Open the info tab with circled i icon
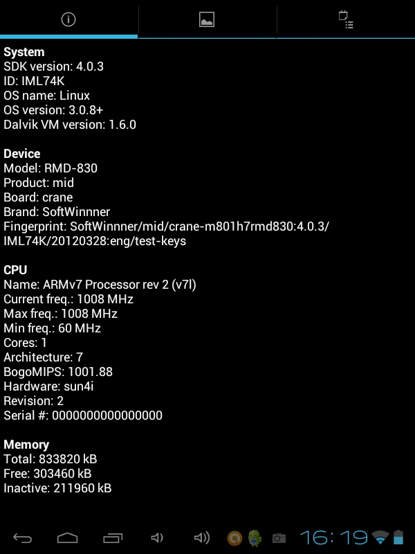The image size is (415, 554). coord(68,19)
